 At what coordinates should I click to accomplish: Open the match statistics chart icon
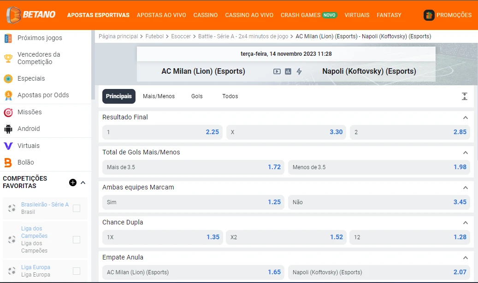288,71
